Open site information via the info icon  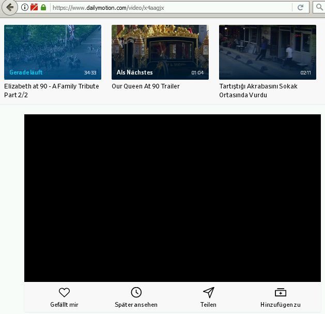(25, 7)
